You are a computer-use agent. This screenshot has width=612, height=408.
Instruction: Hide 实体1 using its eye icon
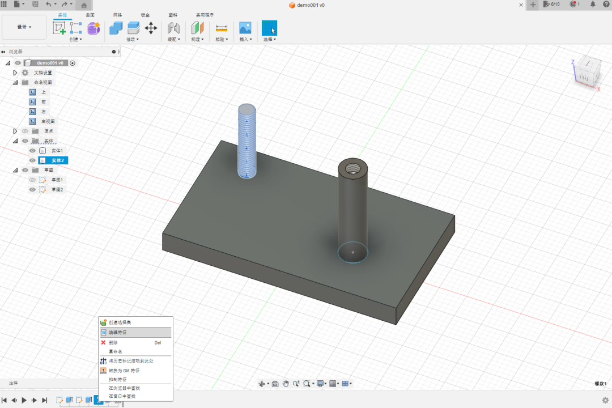(x=32, y=151)
